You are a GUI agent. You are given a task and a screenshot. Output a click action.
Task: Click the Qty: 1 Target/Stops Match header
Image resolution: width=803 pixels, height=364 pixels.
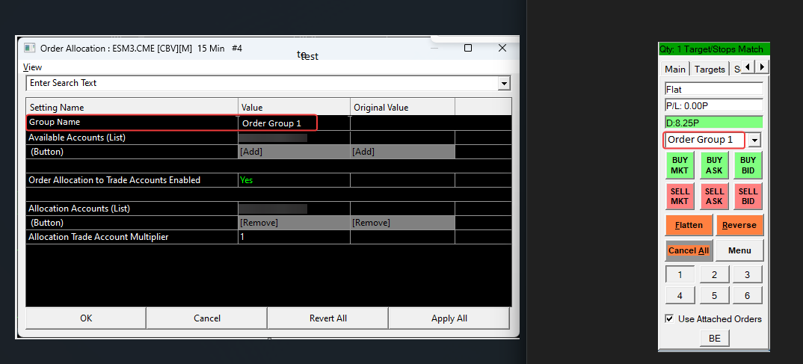tap(713, 49)
